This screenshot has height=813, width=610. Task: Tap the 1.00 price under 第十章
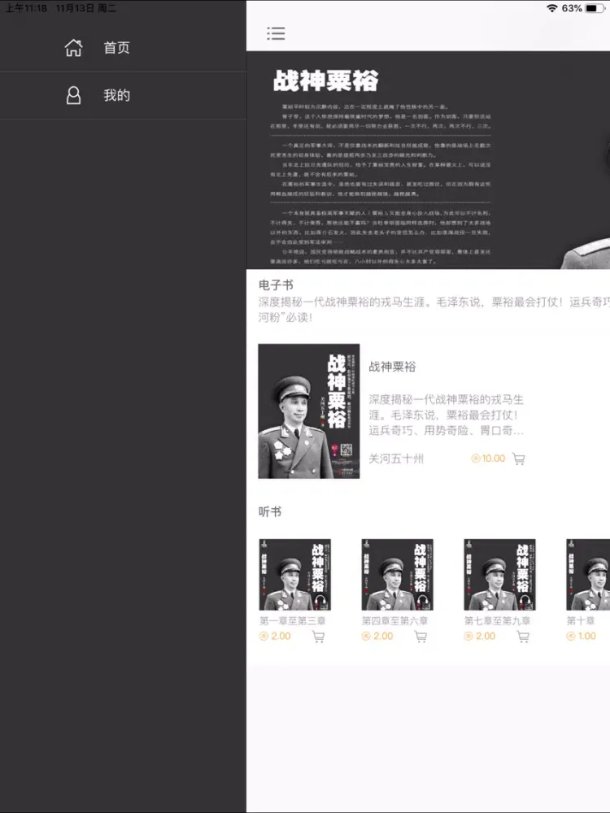pyautogui.click(x=581, y=637)
